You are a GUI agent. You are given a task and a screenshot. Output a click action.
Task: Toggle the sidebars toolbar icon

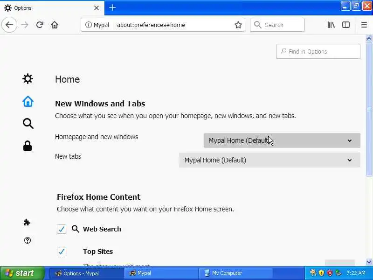[x=346, y=25]
